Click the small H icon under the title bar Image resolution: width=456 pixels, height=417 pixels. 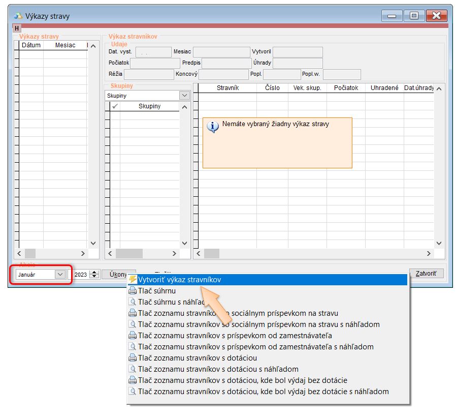17,28
